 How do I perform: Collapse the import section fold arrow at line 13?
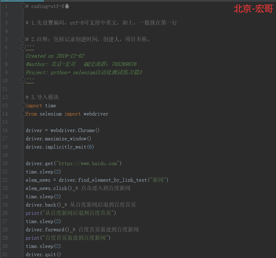pyautogui.click(x=23, y=104)
